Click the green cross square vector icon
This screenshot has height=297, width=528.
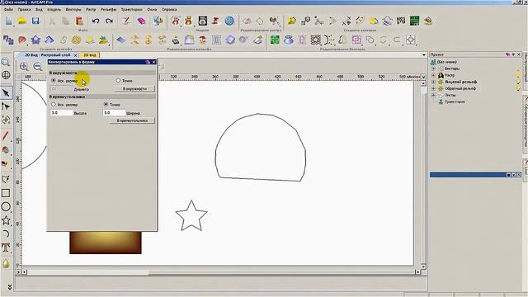(x=275, y=40)
